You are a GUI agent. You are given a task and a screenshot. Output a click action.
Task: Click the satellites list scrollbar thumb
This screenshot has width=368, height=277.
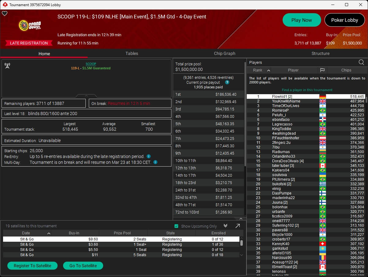coord(242,243)
